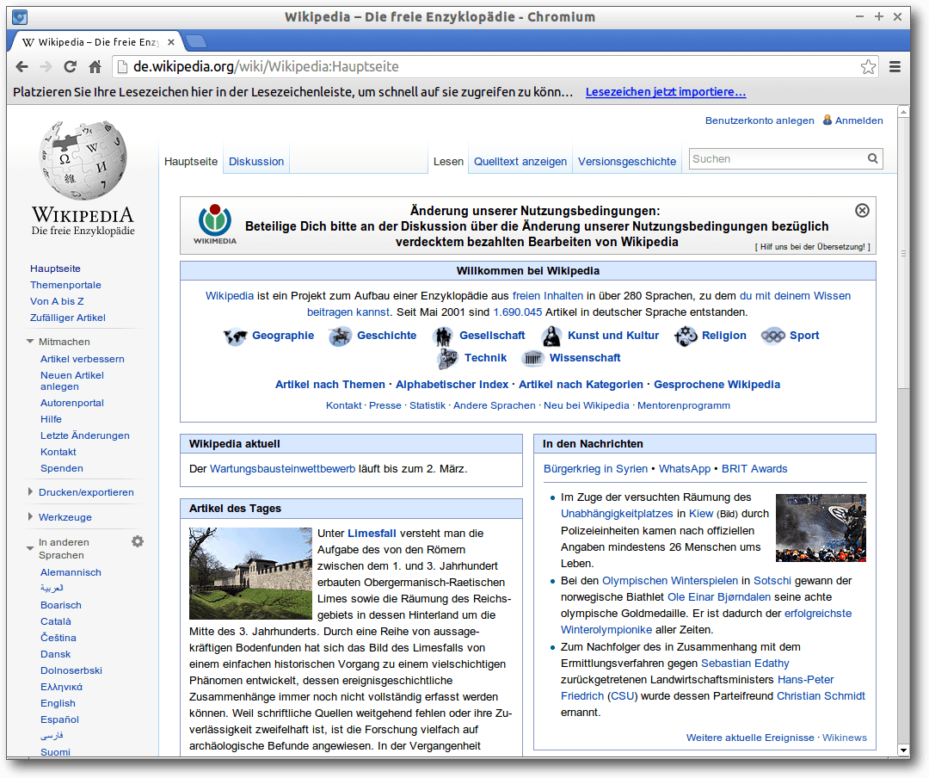Click the Wikipedia globe logo
The height and width of the screenshot is (778, 929).
coord(83,160)
